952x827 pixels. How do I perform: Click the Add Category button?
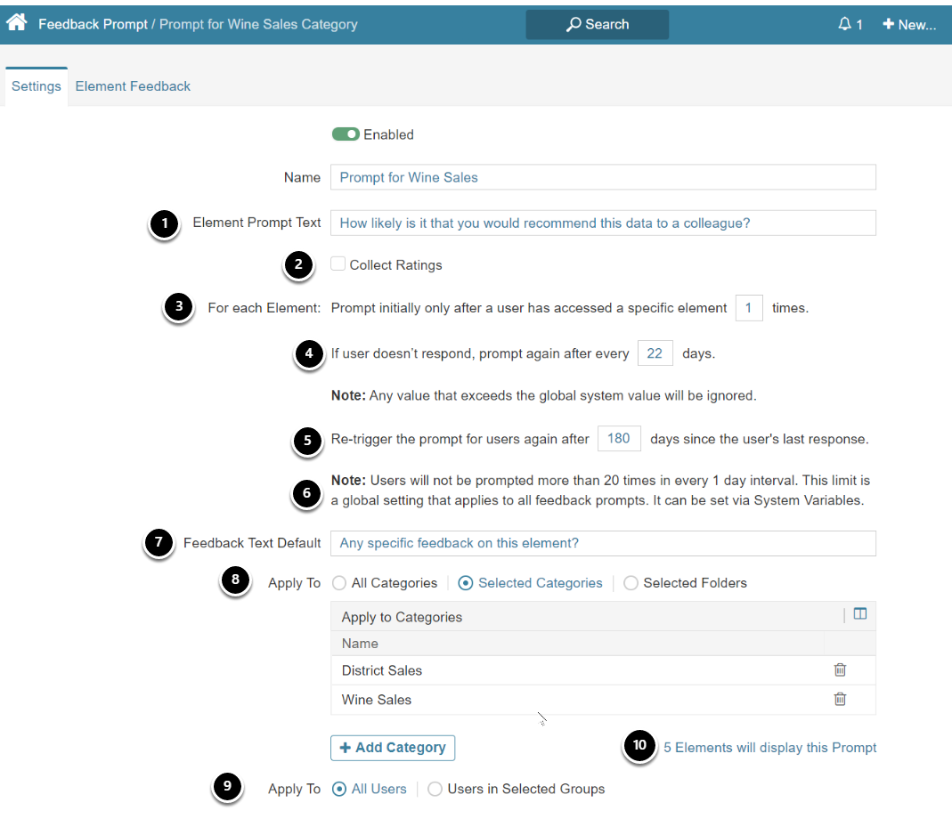click(393, 748)
